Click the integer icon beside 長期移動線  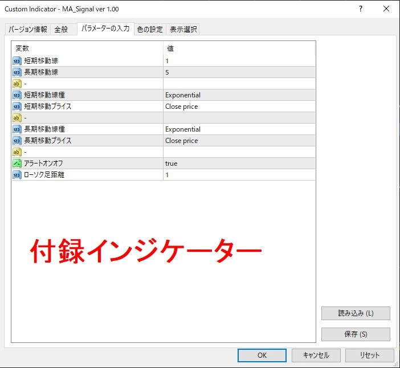click(17, 72)
